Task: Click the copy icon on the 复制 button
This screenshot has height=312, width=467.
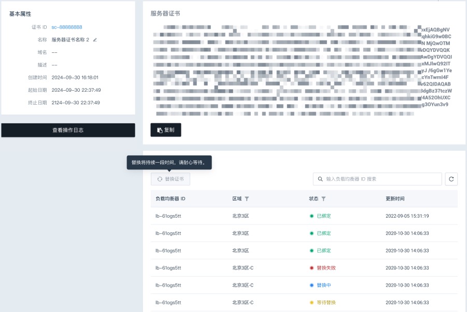Action: click(x=160, y=130)
